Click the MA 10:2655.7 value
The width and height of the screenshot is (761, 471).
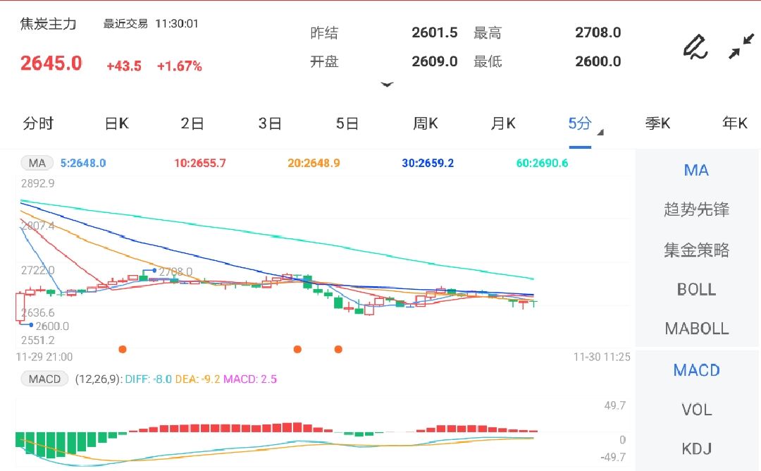(x=200, y=163)
